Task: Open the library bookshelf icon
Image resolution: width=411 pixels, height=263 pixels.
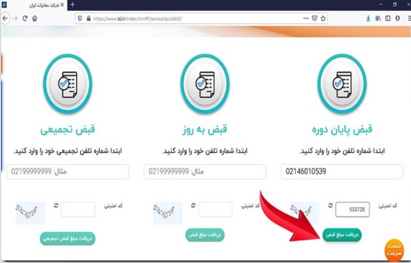Action: pos(378,18)
